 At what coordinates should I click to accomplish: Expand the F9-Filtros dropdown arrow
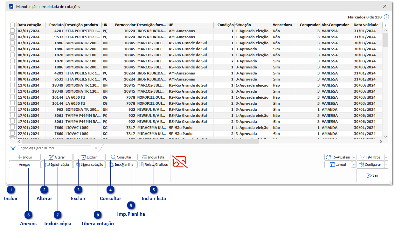386,157
